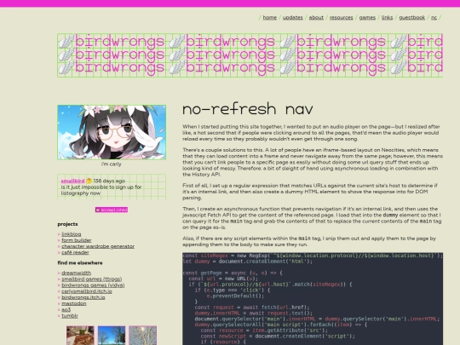Viewport: 460px width, 345px height.
Task: Open the blue sky trees thumbnail
Action: (x=112, y=336)
